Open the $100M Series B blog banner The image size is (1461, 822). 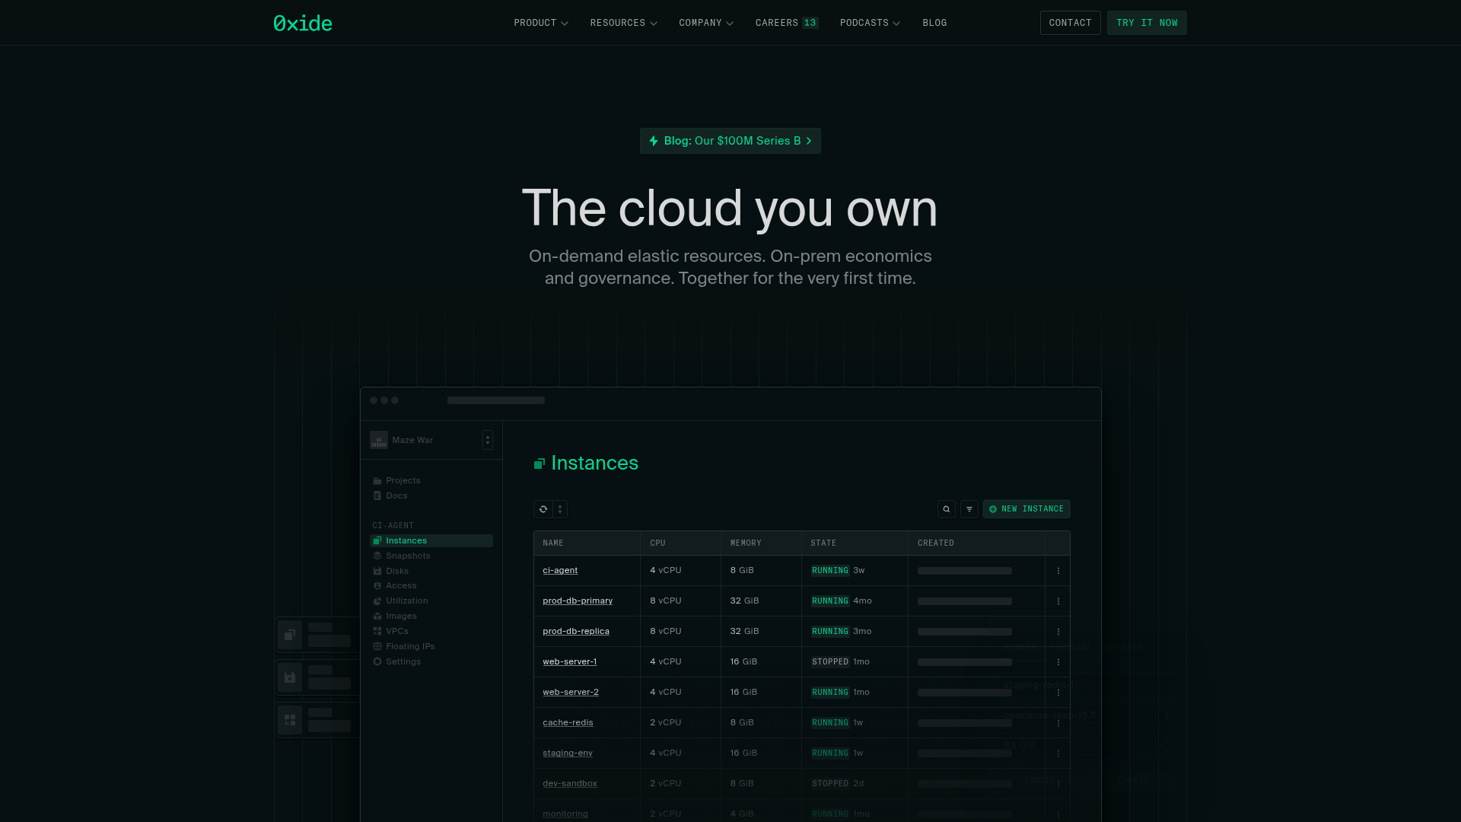click(730, 141)
